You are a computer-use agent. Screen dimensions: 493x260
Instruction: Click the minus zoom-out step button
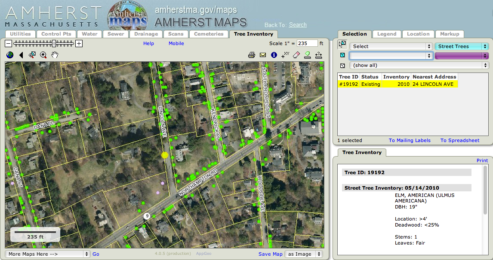tap(9, 43)
